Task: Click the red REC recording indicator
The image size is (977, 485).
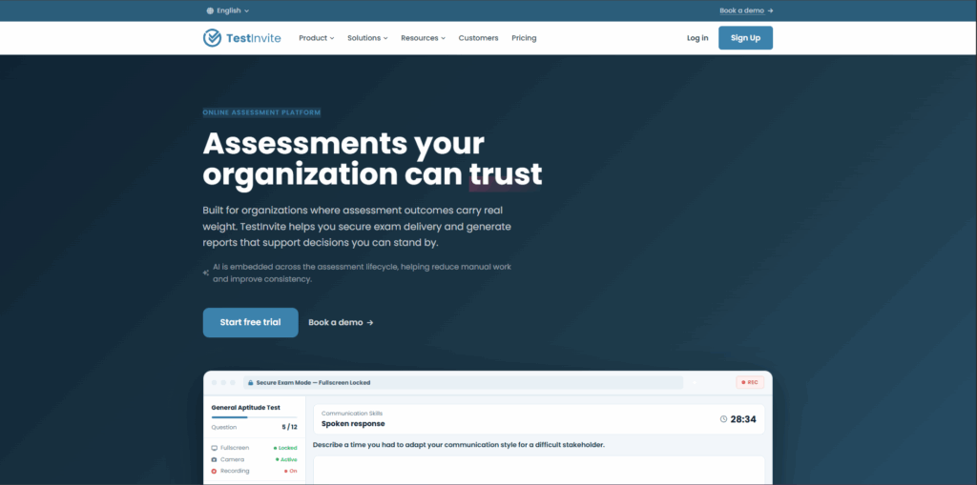Action: point(750,382)
